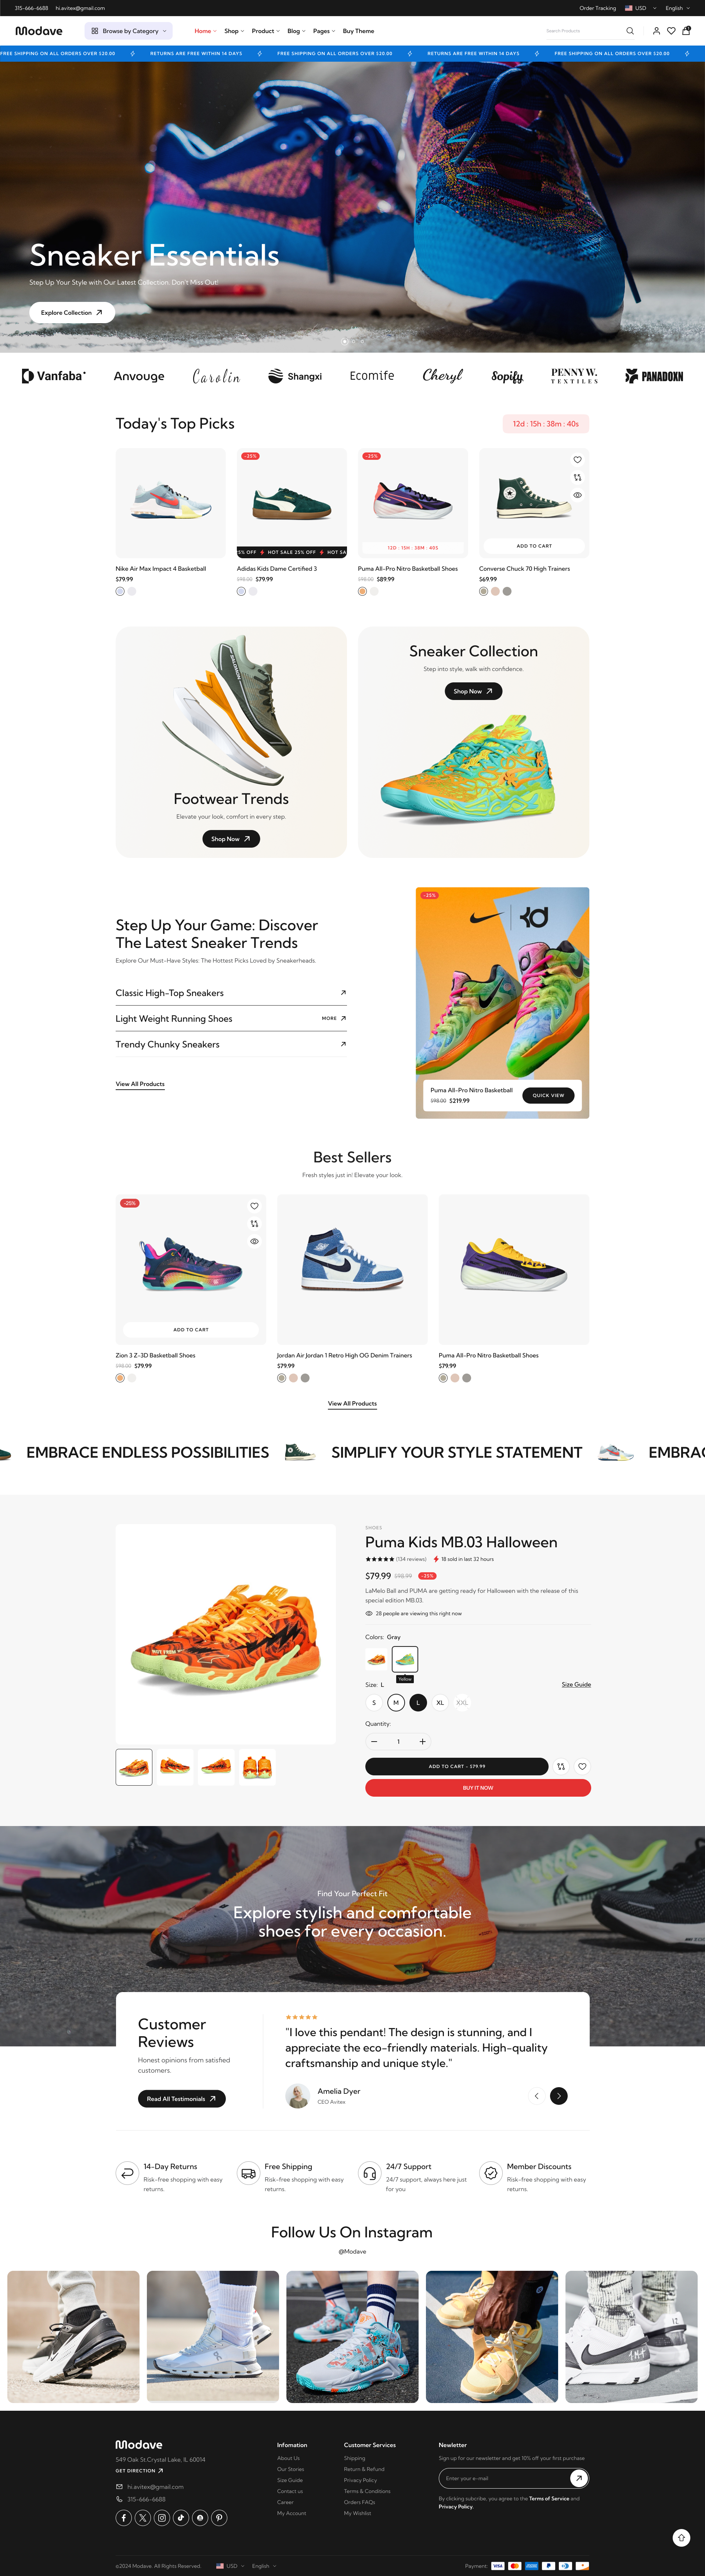Add Converse Chuck 70 to wishlist
The width and height of the screenshot is (705, 2576).
pos(577,460)
